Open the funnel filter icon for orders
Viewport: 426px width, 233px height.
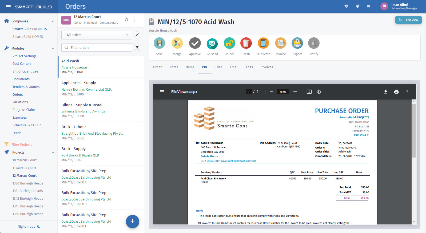pos(137,47)
